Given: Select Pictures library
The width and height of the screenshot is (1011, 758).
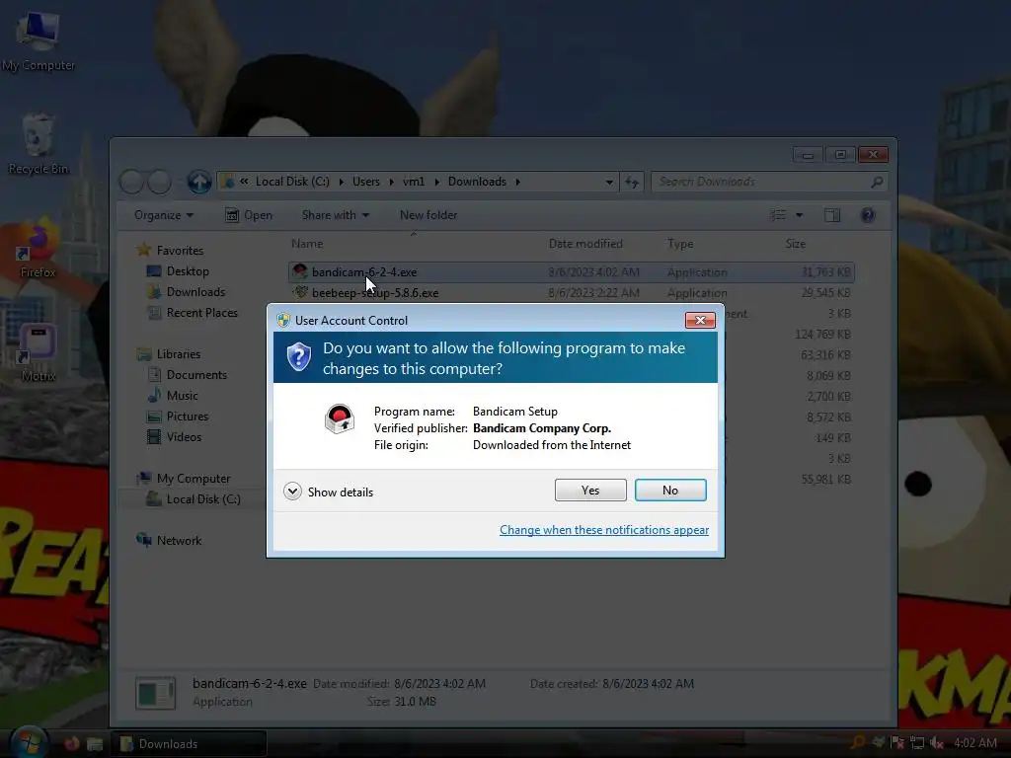Looking at the screenshot, I should [188, 417].
